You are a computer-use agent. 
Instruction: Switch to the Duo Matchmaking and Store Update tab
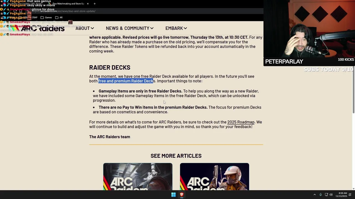click(68, 4)
